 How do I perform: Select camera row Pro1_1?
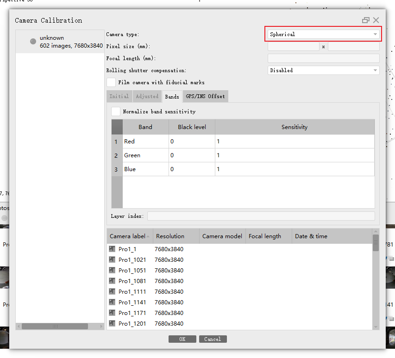[239, 249]
